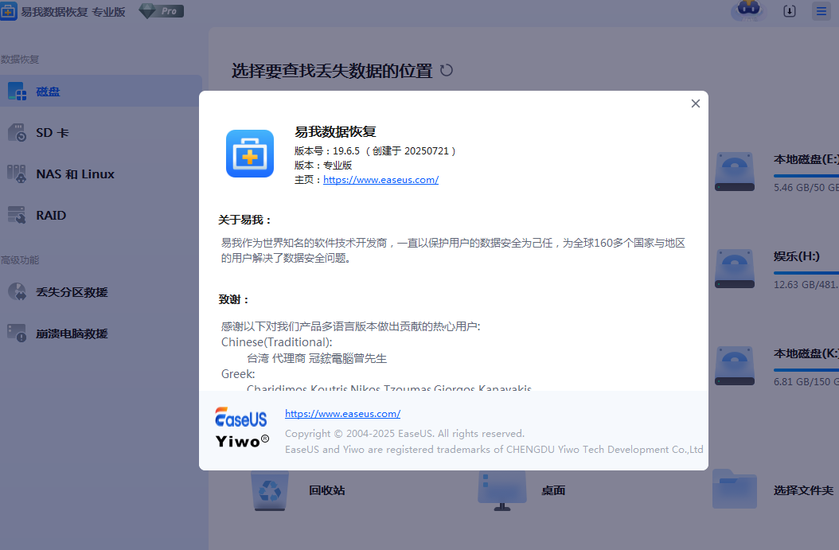Click the robot mascot avatar icon
Screen dimensions: 839x550
tap(748, 10)
